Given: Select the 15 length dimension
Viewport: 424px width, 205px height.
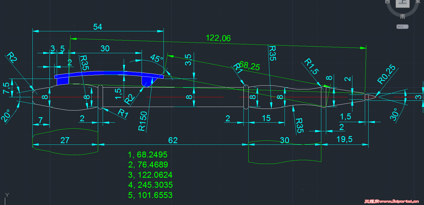Looking at the screenshot, I should pos(266,118).
